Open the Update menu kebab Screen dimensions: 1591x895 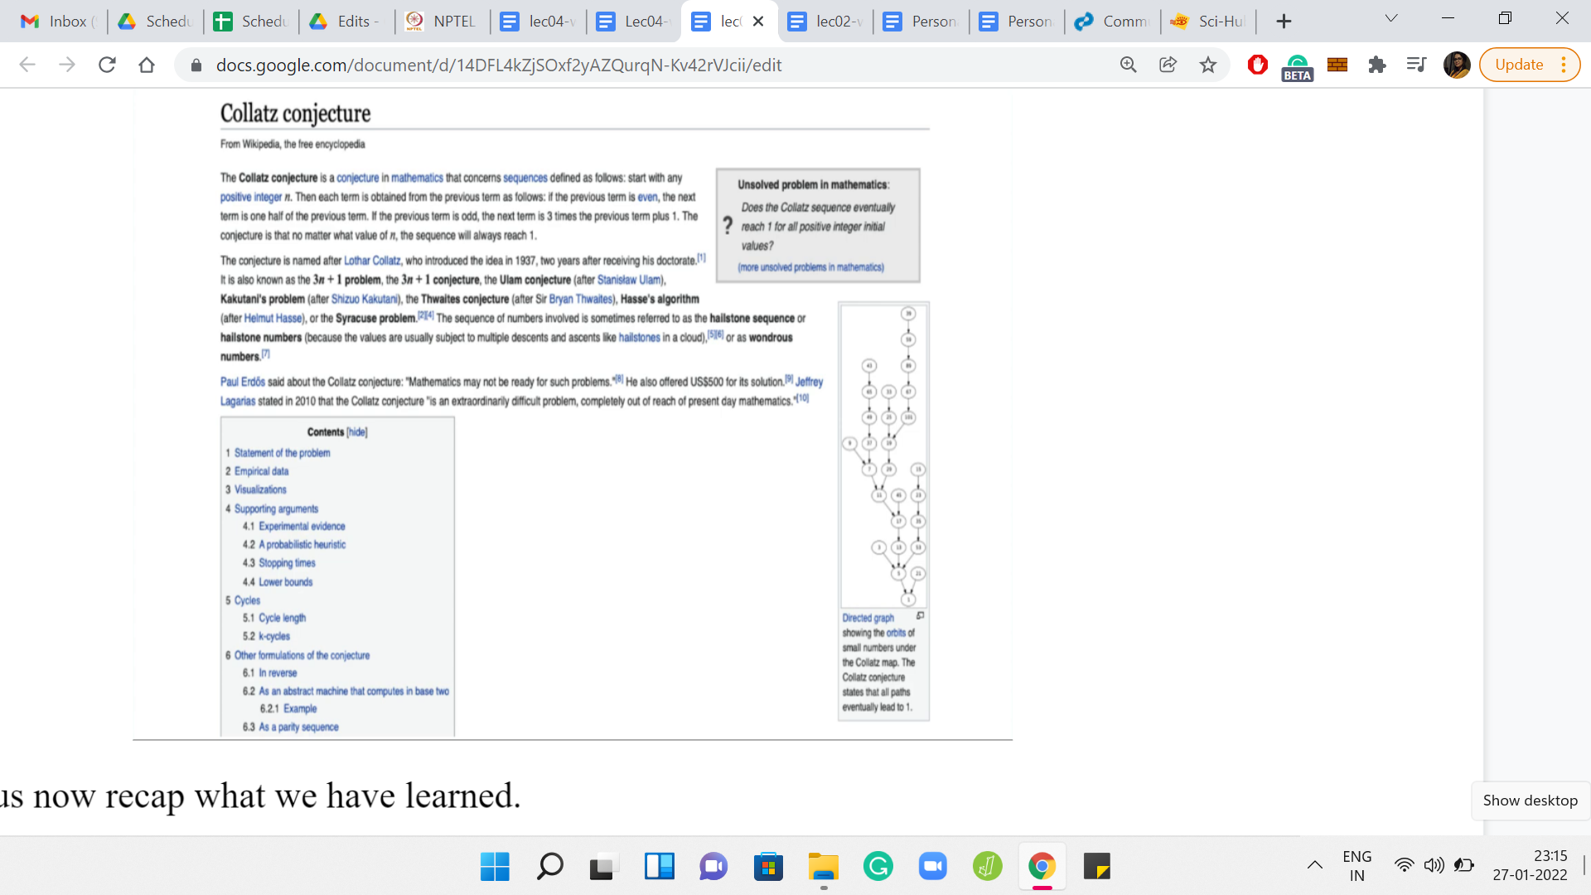click(x=1564, y=65)
